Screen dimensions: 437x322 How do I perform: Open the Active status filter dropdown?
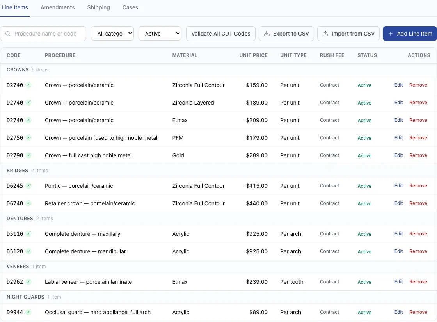coord(160,34)
